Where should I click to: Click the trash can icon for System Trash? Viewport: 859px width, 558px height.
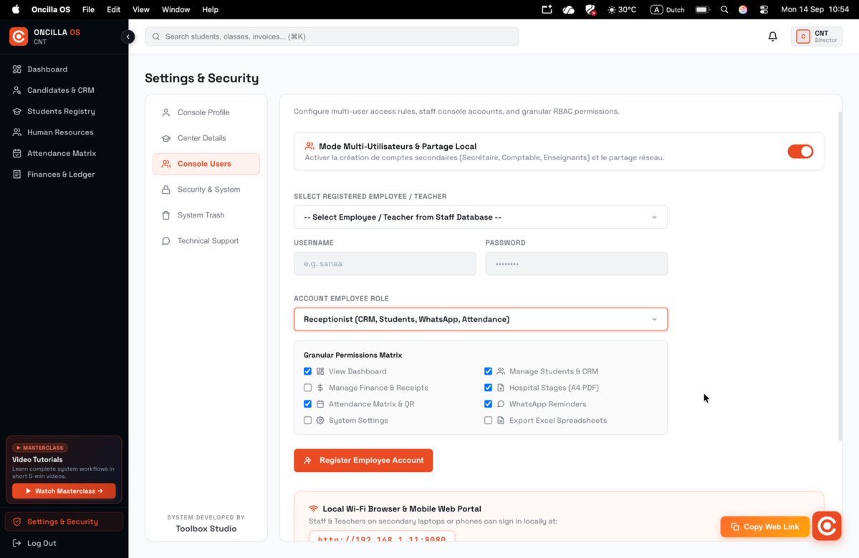(166, 215)
